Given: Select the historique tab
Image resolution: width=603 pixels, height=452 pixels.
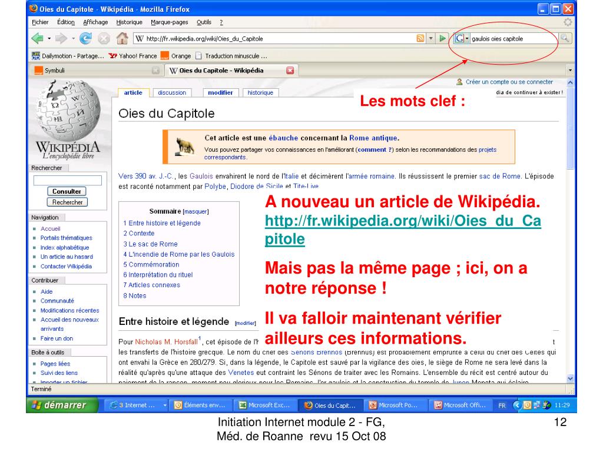Looking at the screenshot, I should (260, 92).
